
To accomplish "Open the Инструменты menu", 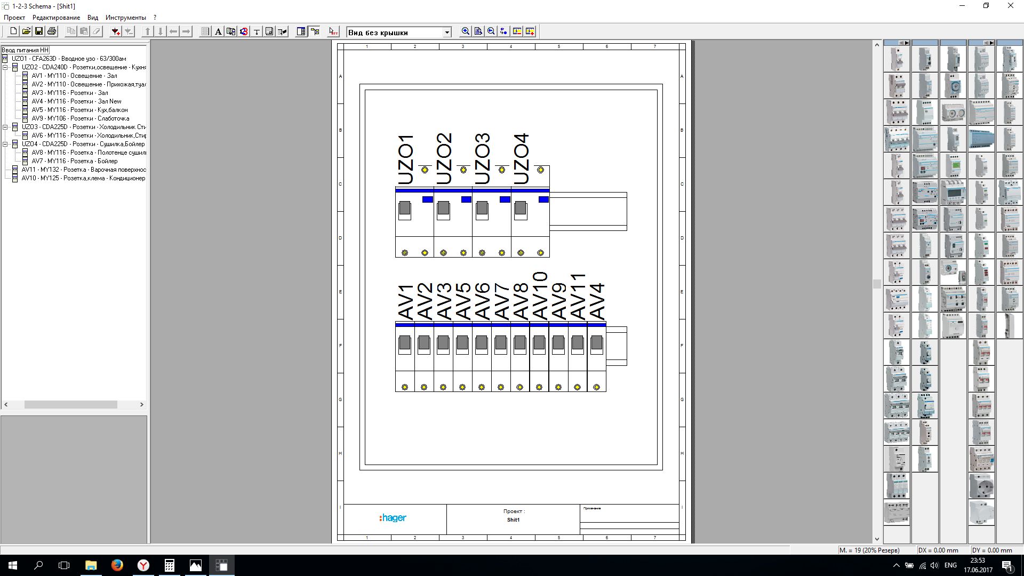I will pyautogui.click(x=125, y=18).
